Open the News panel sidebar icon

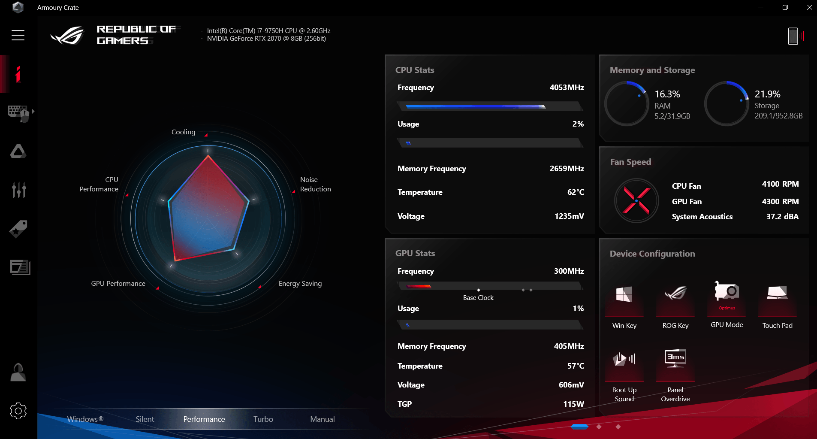coord(20,267)
